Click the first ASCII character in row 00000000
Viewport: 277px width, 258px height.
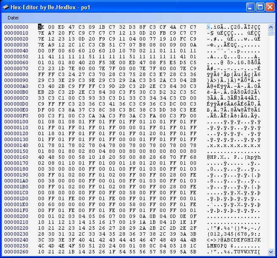(x=209, y=27)
